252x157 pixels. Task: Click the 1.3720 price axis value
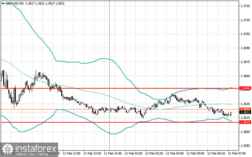[245, 20]
